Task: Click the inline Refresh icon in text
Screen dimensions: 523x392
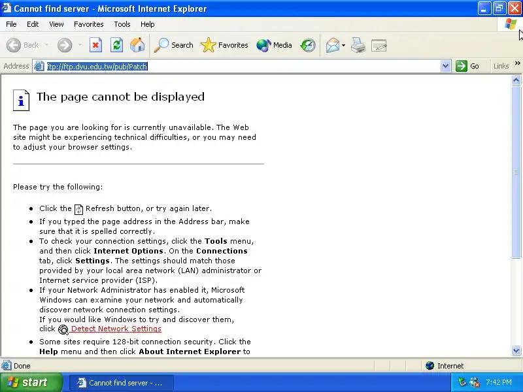Action: click(x=78, y=209)
